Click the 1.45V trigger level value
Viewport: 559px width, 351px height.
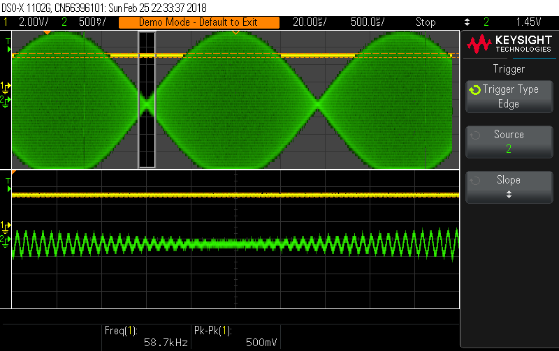(x=529, y=22)
